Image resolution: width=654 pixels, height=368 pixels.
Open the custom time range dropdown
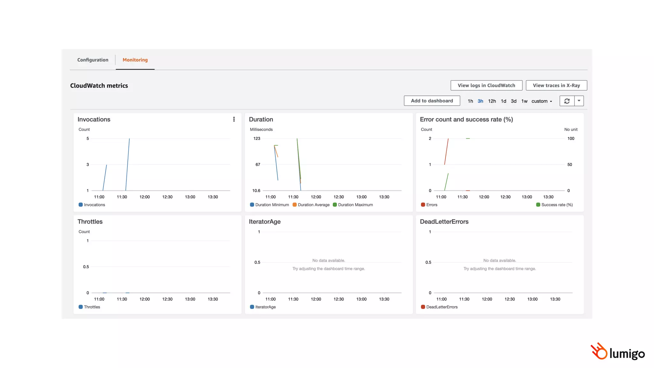click(x=542, y=101)
